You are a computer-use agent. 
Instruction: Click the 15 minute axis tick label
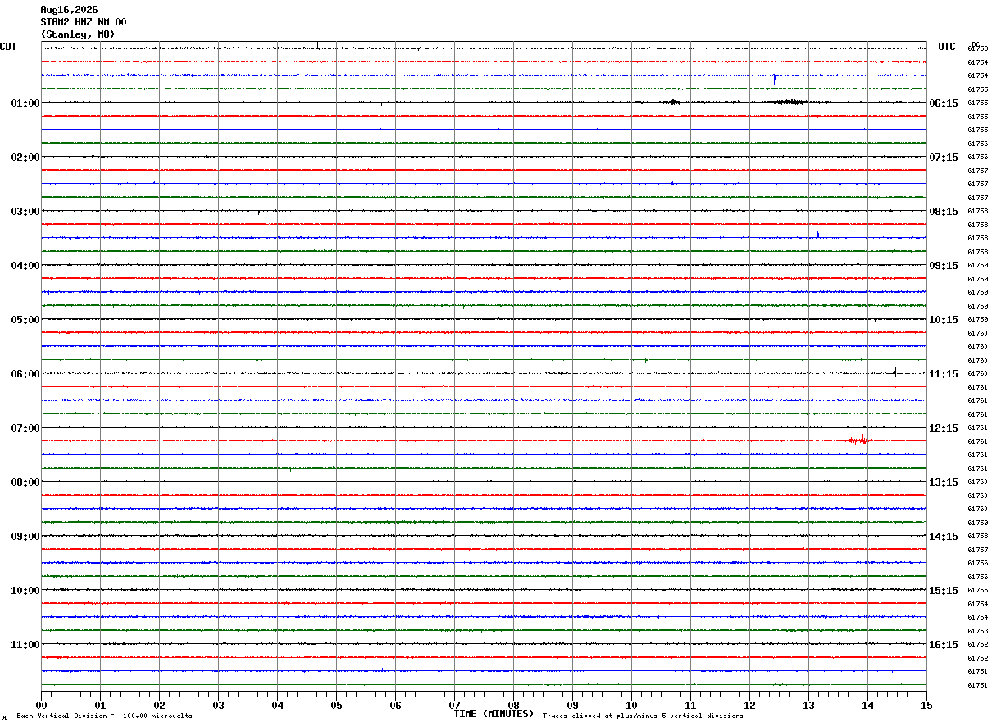[x=926, y=706]
